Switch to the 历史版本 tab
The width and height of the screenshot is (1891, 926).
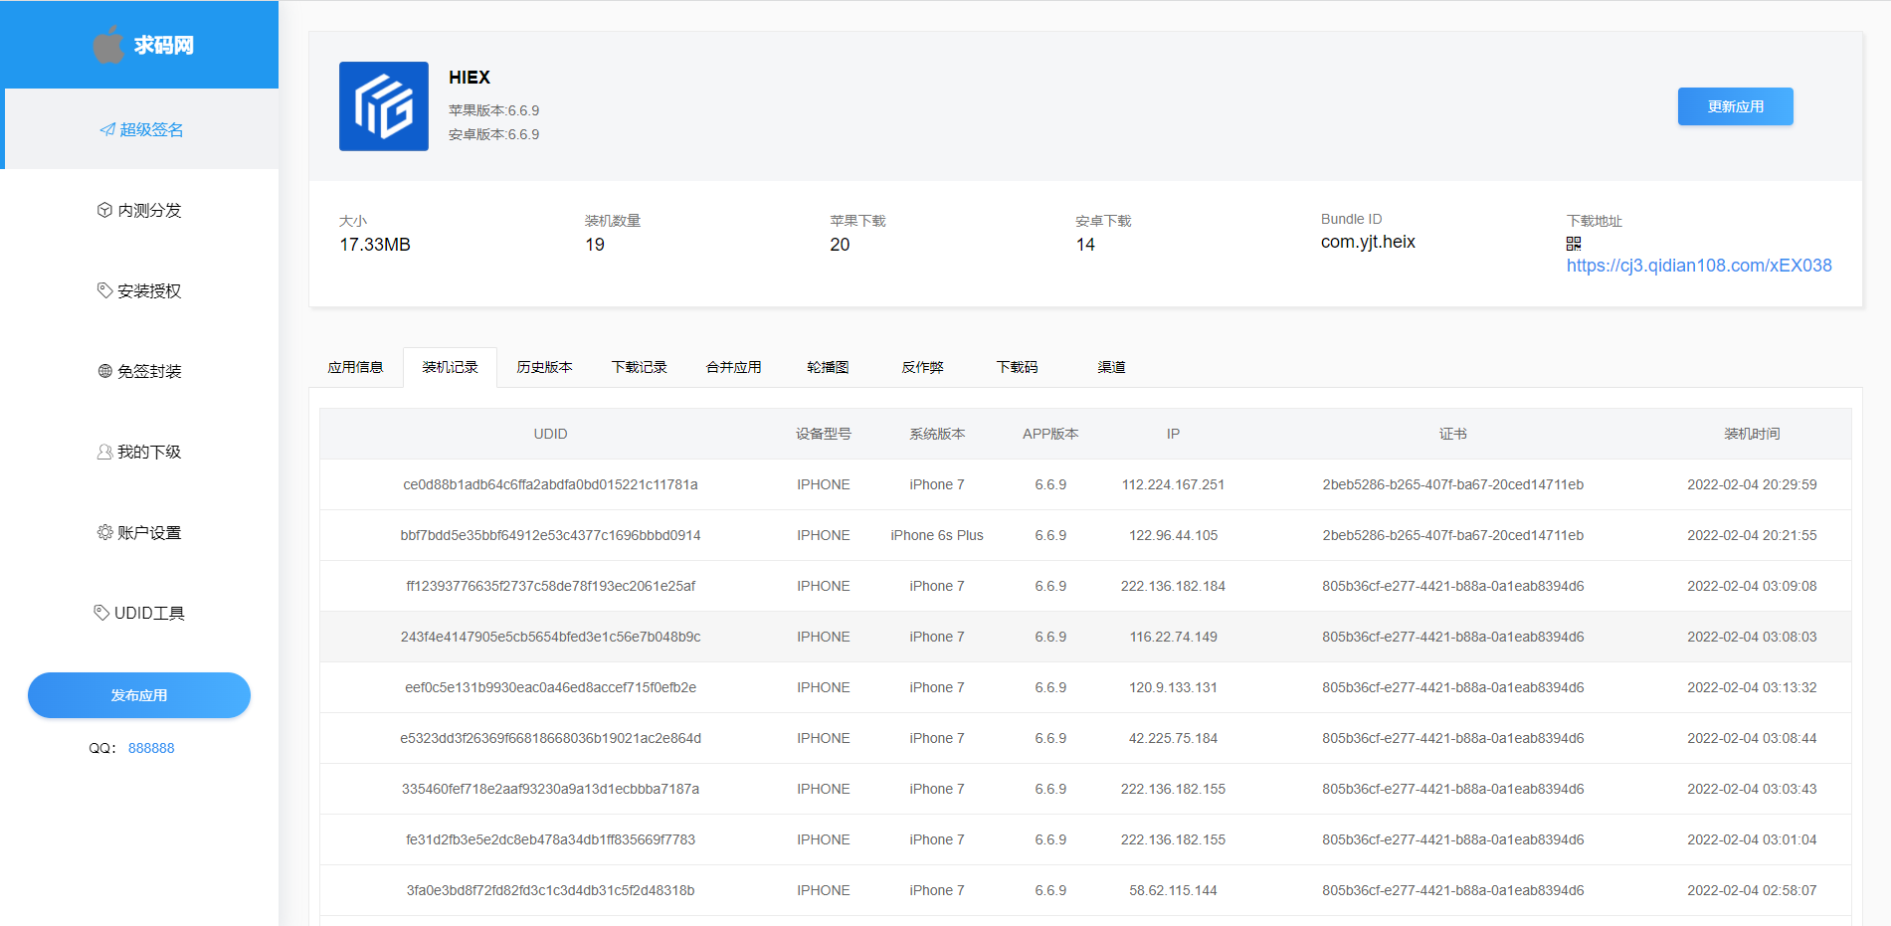coord(544,367)
